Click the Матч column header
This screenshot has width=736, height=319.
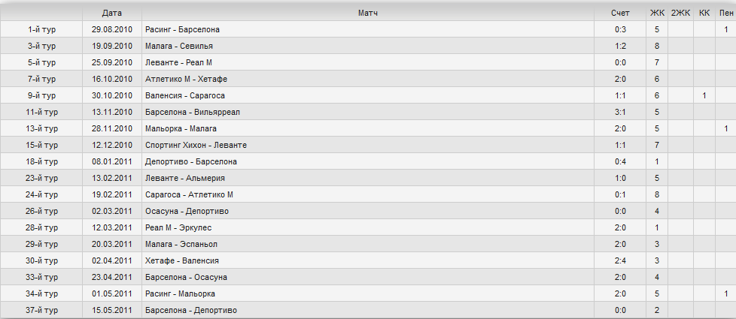[x=367, y=13]
